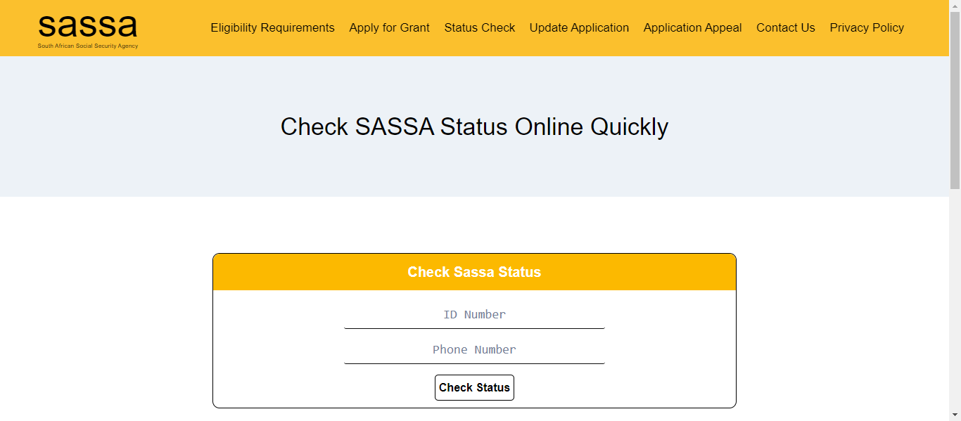
Task: Click the scrollbar down arrow
Action: coord(956,415)
